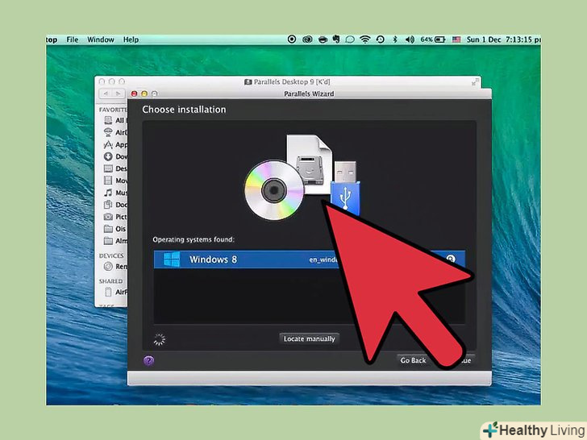This screenshot has height=440, width=587.
Task: Open the purple help question mark button
Action: (x=148, y=361)
